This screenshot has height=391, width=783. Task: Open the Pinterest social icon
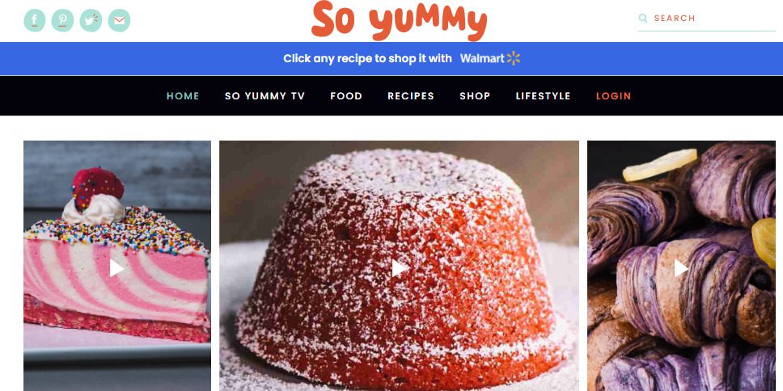[x=62, y=20]
